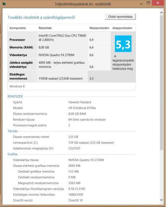Screen dimensions: 166x207
Task: Click the vertical scrollbar thumb
Action: click(x=161, y=82)
